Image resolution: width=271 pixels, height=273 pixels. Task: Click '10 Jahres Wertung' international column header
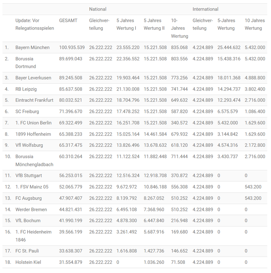coord(255,24)
